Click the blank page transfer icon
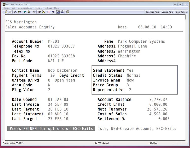Viewport: 190px width, 148px height. click(x=40, y=12)
